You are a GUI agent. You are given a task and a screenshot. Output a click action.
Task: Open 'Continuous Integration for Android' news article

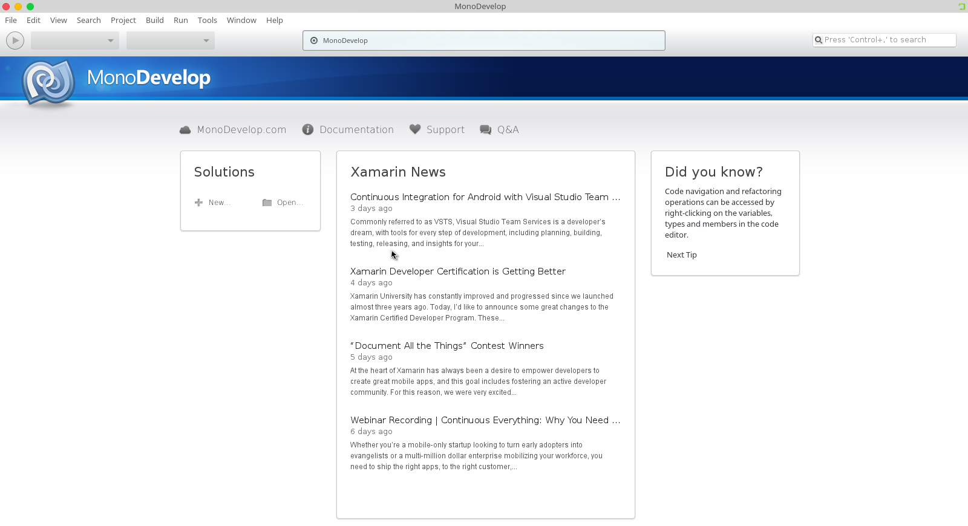pyautogui.click(x=485, y=197)
